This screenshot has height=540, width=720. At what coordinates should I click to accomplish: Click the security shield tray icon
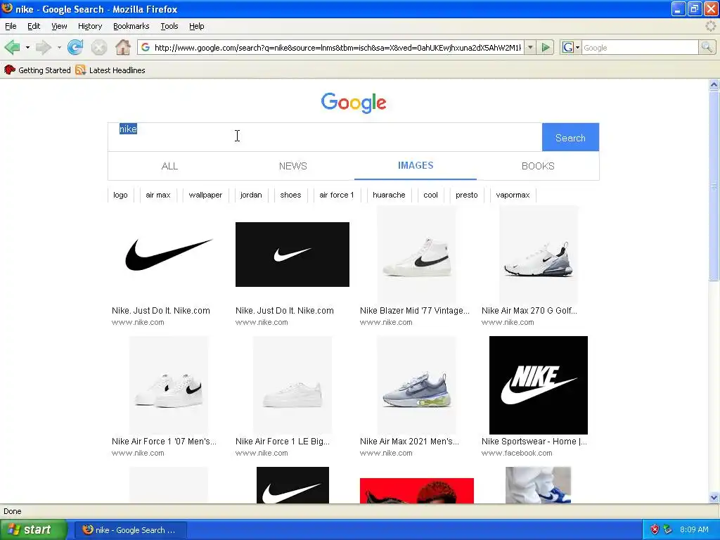[x=655, y=529]
